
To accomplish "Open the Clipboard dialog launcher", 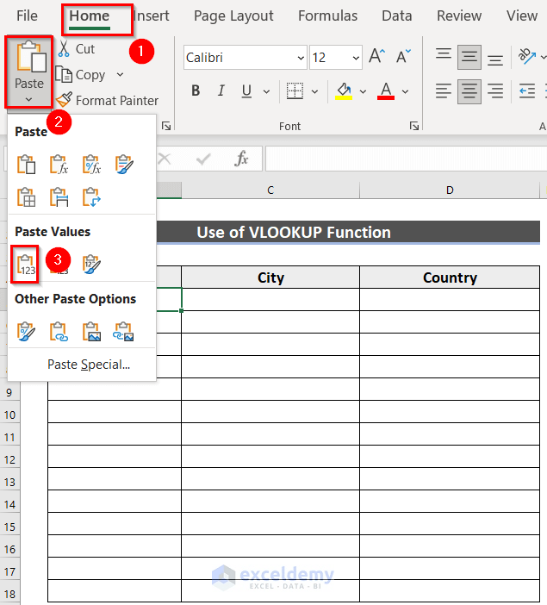I will [166, 126].
